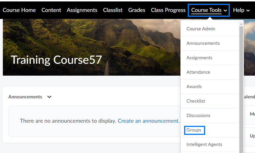Screen dimensions: 255x153
Task: Open Attendance tool
Action: [198, 72]
